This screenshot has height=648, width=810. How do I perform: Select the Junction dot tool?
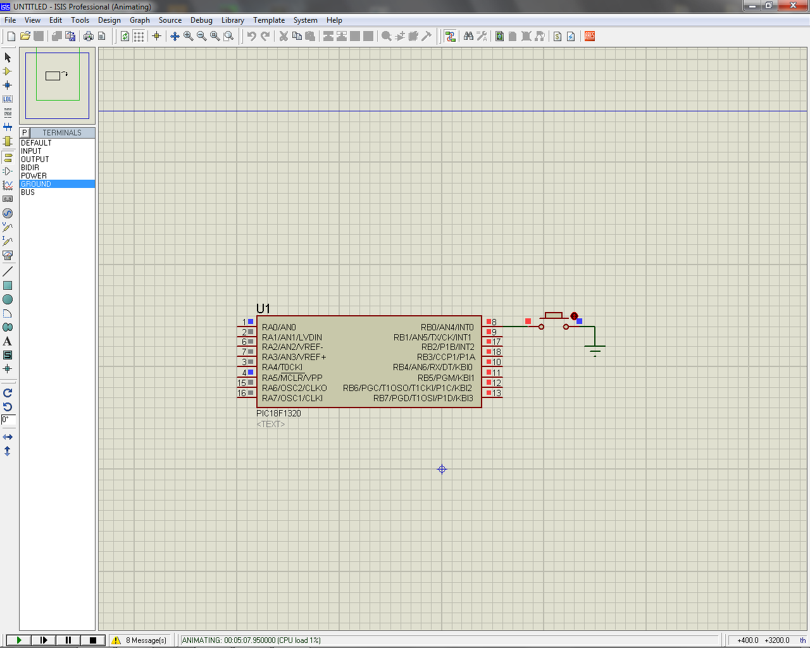pyautogui.click(x=8, y=85)
